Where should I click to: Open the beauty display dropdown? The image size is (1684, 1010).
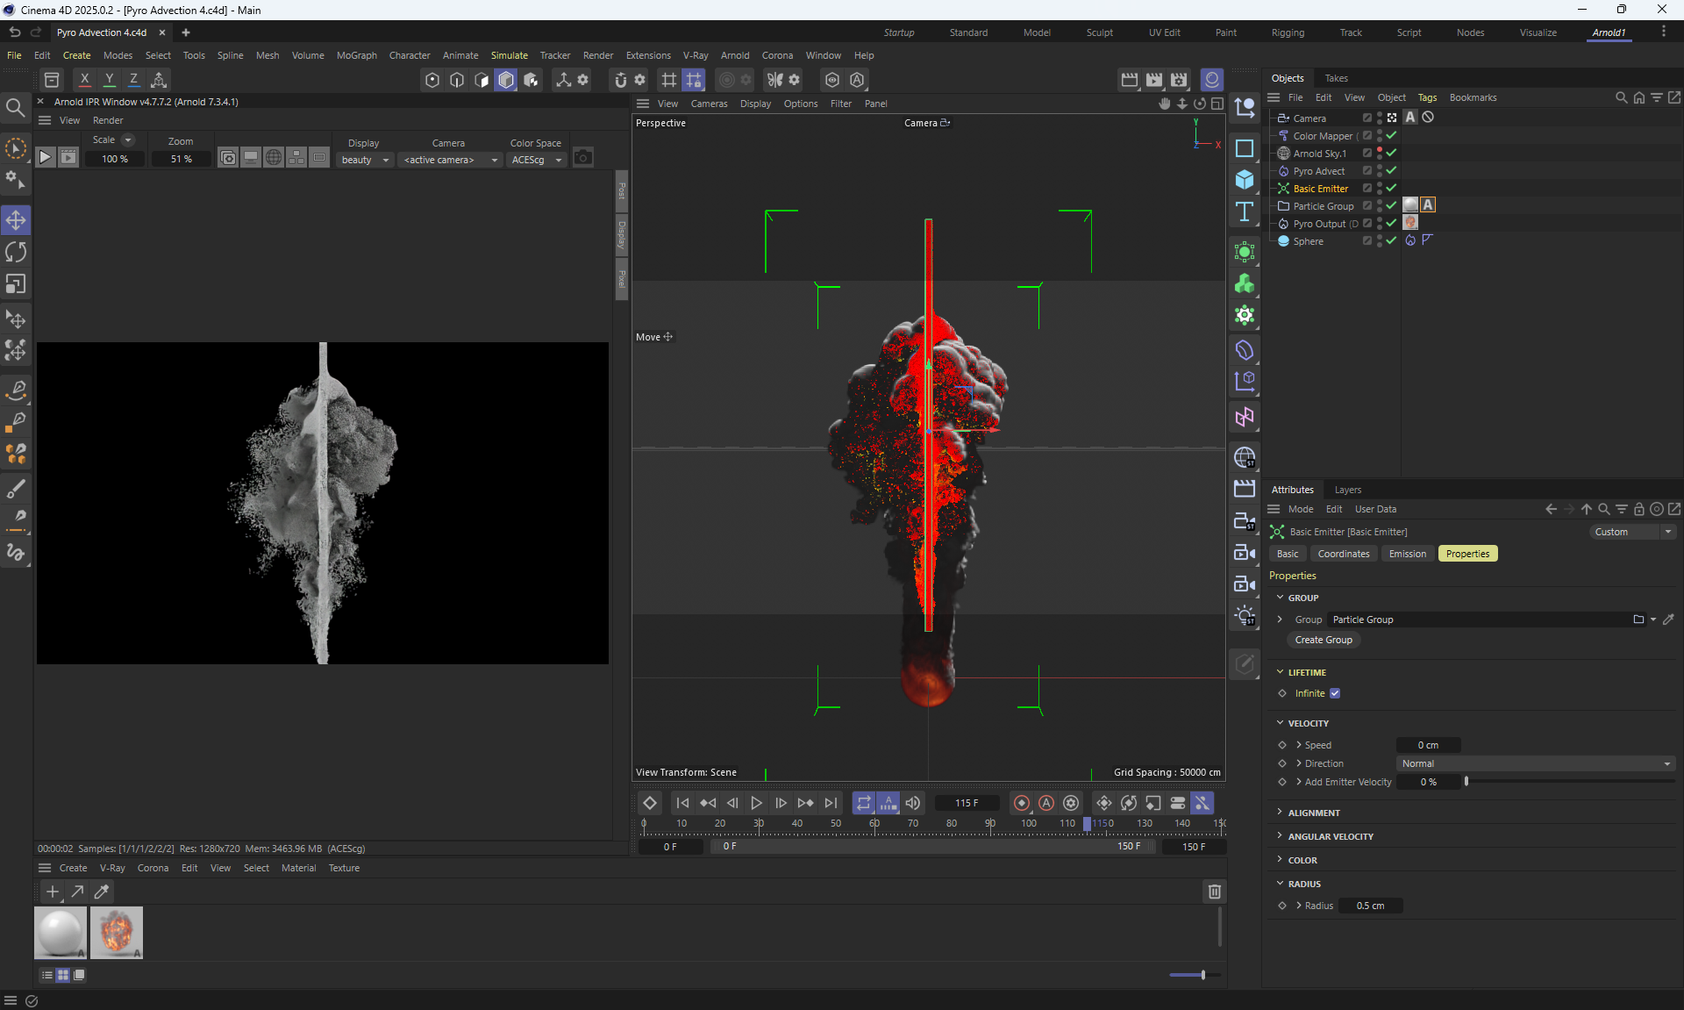point(365,160)
